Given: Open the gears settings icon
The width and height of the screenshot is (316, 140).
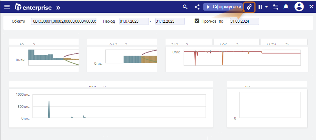Looking at the screenshot, I should point(249,7).
